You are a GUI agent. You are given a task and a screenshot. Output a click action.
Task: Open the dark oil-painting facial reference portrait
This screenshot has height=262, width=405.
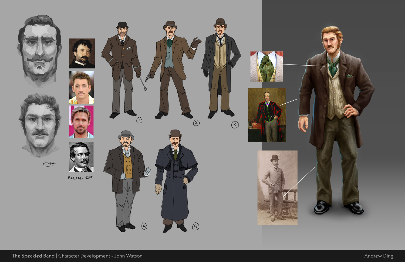[x=82, y=53]
